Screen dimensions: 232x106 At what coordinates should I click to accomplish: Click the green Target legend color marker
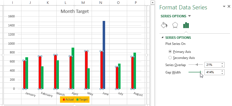point(77,100)
